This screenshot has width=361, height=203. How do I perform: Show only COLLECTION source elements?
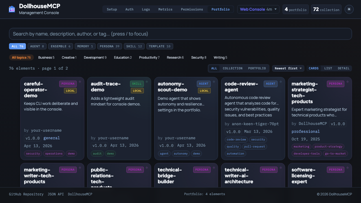(233, 68)
